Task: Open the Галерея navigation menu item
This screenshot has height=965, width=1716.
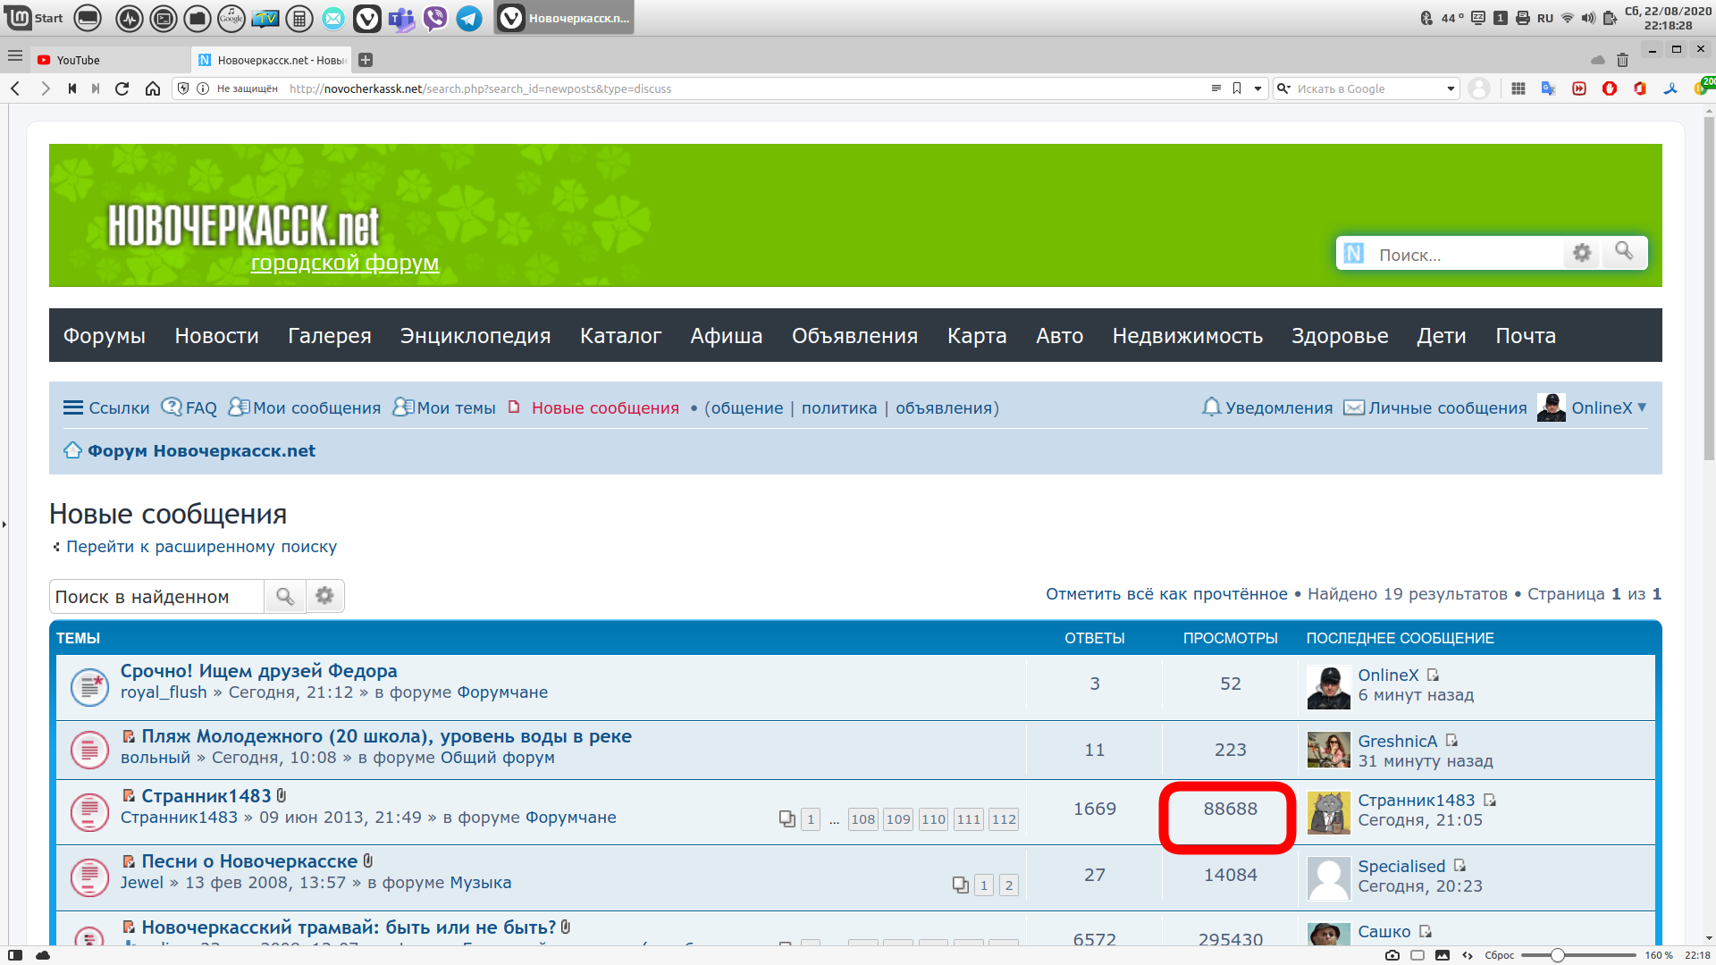Action: coord(330,336)
